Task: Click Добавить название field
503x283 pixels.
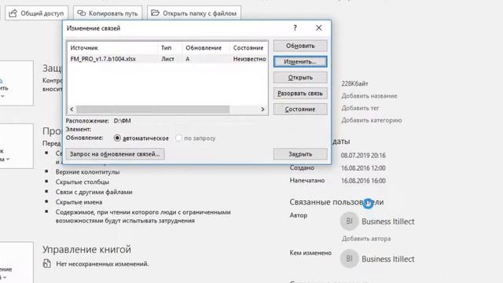Action: tap(369, 96)
